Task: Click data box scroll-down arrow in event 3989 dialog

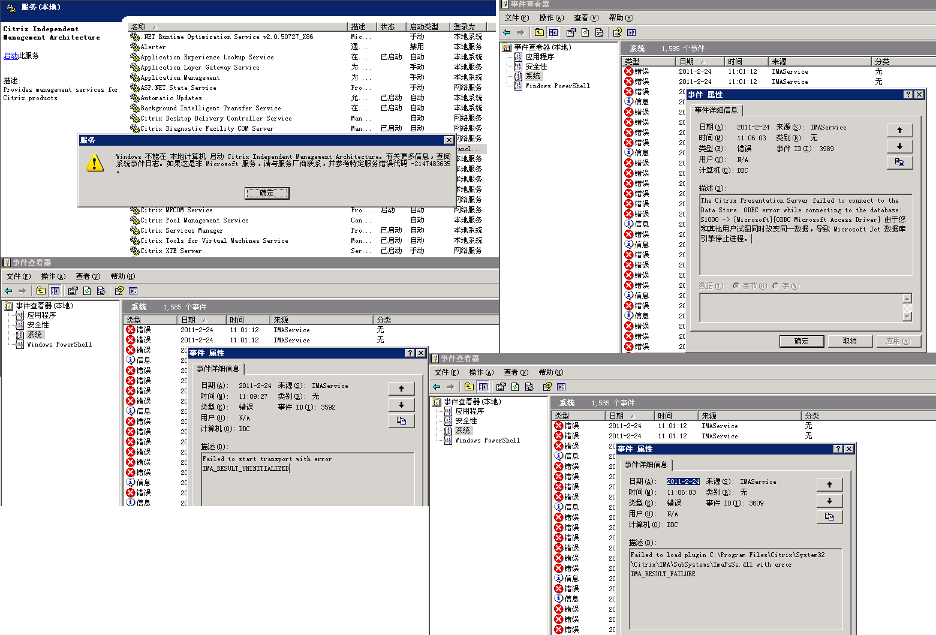Action: point(907,317)
